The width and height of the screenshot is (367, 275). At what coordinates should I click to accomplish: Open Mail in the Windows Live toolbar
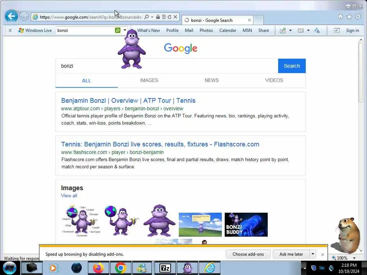click(189, 30)
